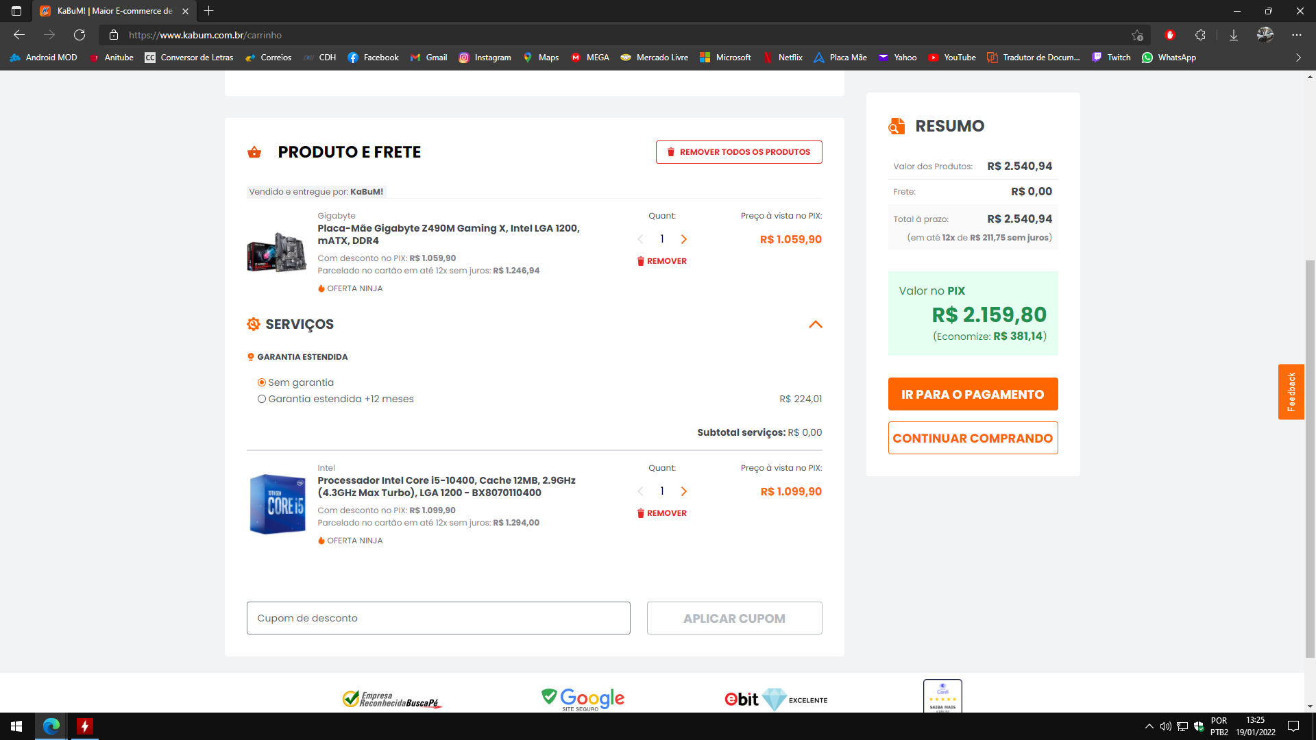Viewport: 1316px width, 740px height.
Task: Open Conversor de Letras bookmark
Action: (x=189, y=58)
